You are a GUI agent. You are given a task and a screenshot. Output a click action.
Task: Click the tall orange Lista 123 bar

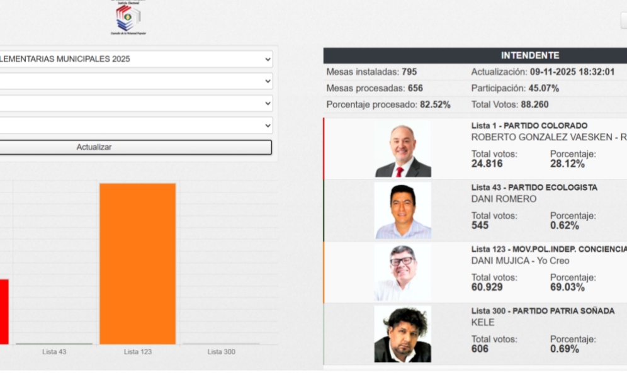point(137,263)
